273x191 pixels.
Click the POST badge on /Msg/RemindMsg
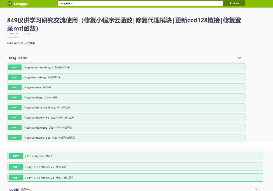click(15, 77)
